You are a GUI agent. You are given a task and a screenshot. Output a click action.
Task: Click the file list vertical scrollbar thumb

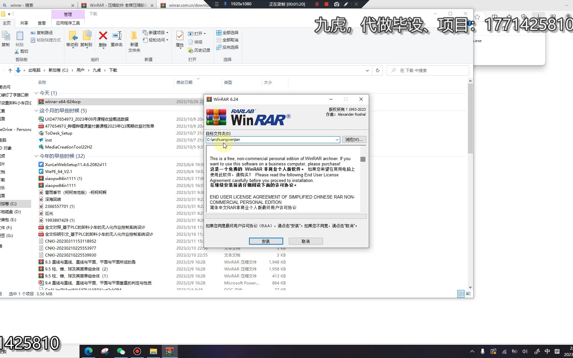coord(470,118)
